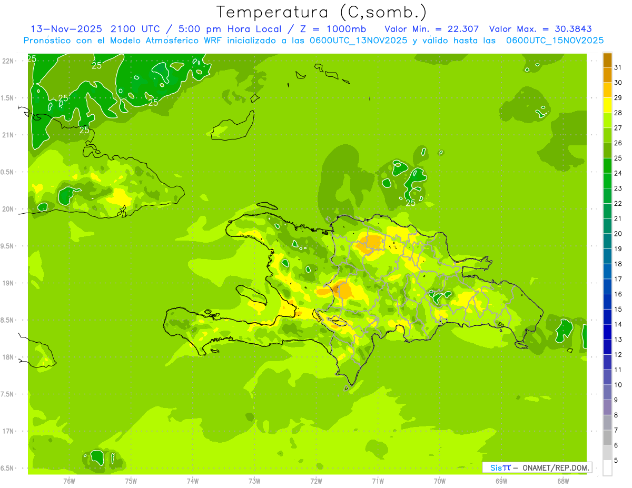Click the "72W" longitude axis label
The height and width of the screenshot is (488, 632).
click(x=316, y=481)
